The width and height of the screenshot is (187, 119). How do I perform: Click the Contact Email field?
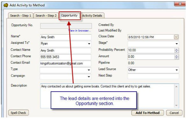click(x=66, y=63)
